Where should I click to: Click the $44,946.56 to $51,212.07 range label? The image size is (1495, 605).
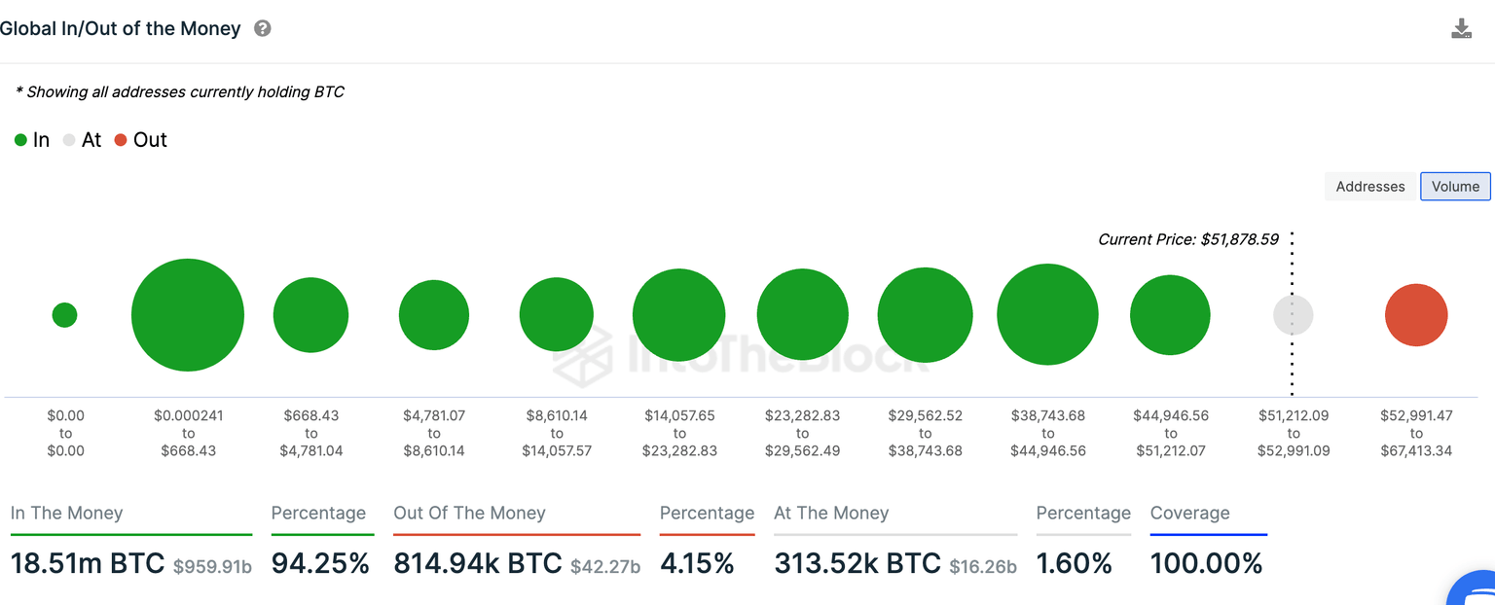pos(1170,433)
